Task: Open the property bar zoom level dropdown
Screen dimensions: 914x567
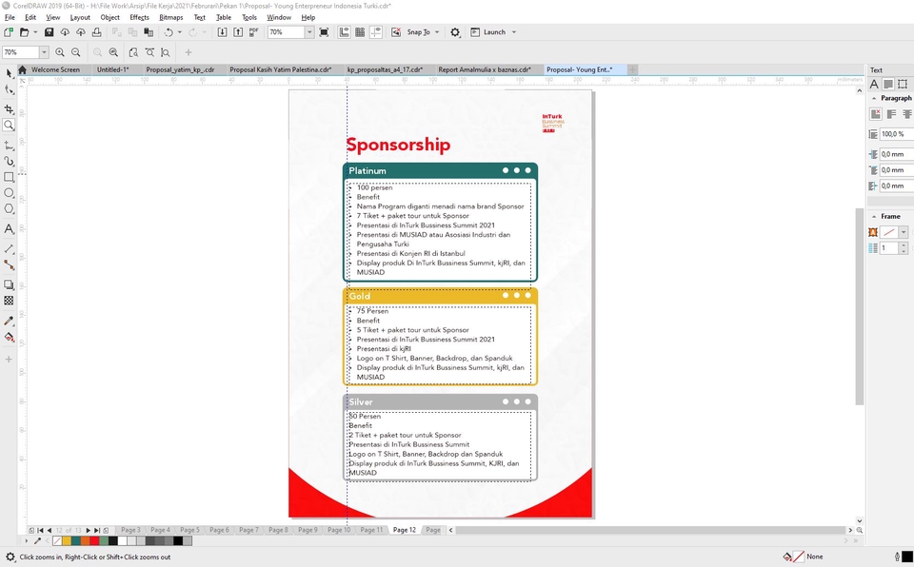Action: click(x=44, y=52)
